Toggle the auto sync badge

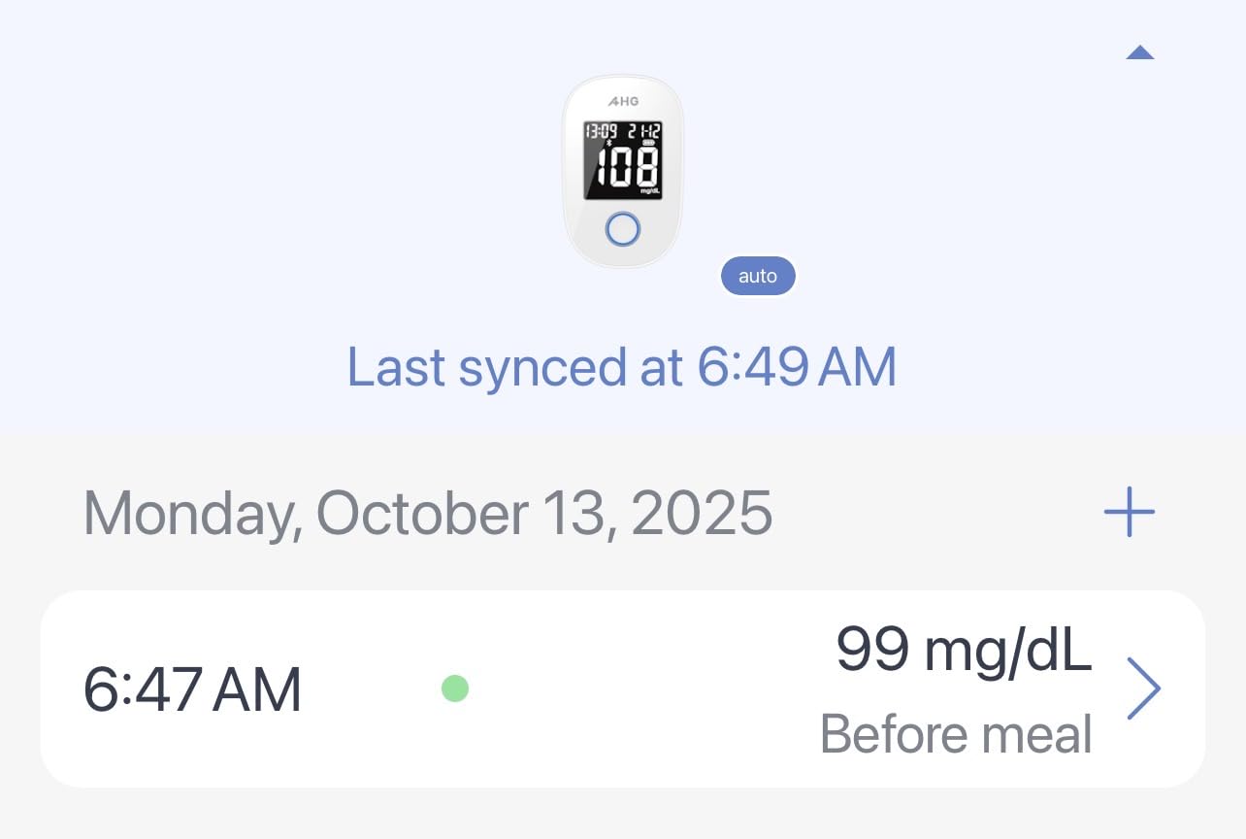coord(758,276)
